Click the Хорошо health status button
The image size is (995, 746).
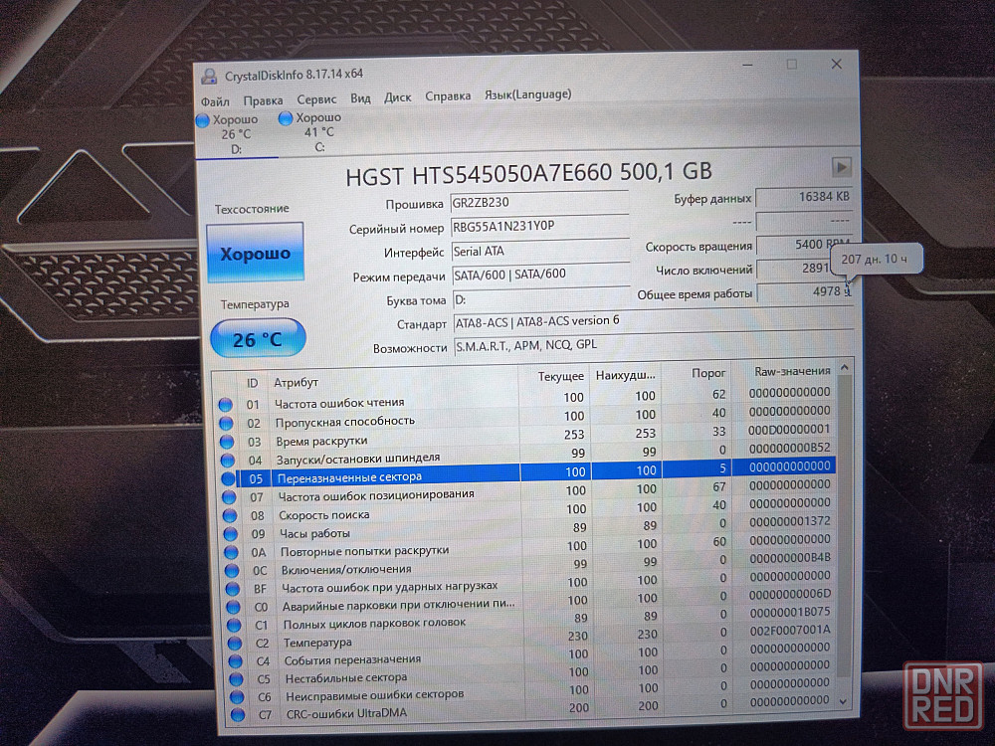point(255,253)
